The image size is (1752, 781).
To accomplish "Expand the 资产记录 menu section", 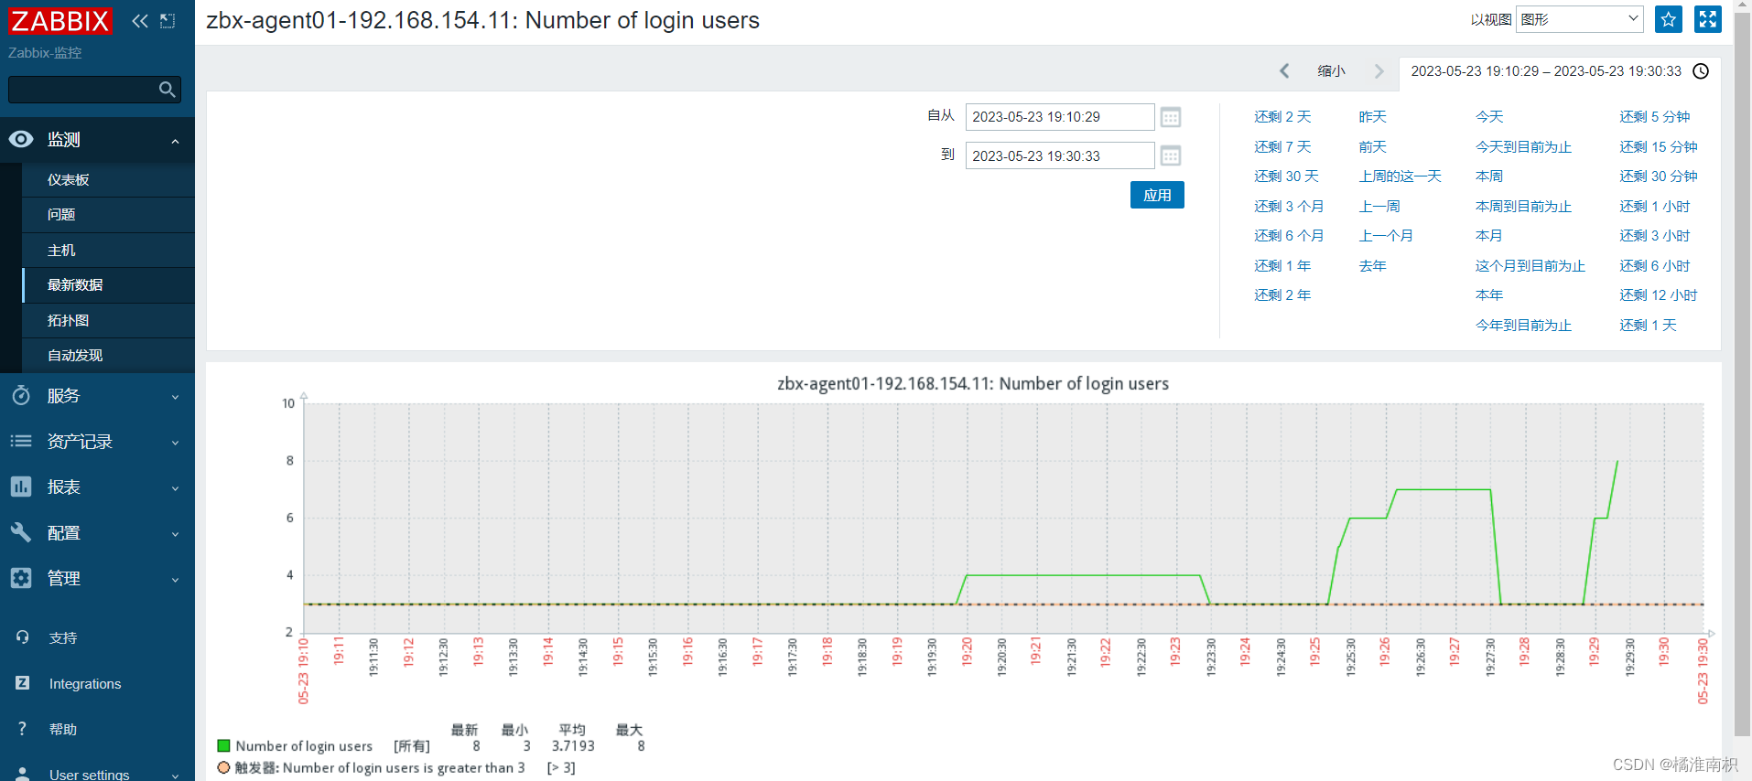I will pos(176,443).
